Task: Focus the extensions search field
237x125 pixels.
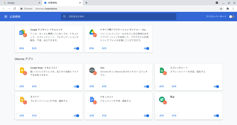Action: coord(118,17)
